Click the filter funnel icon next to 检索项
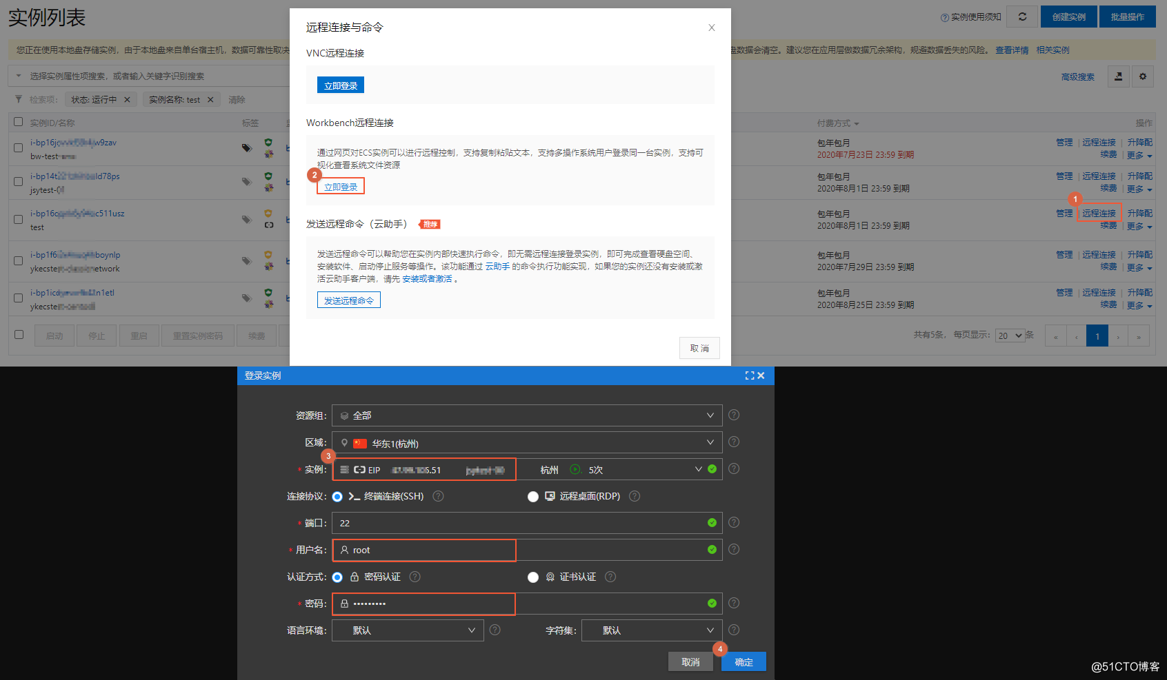 [x=19, y=99]
